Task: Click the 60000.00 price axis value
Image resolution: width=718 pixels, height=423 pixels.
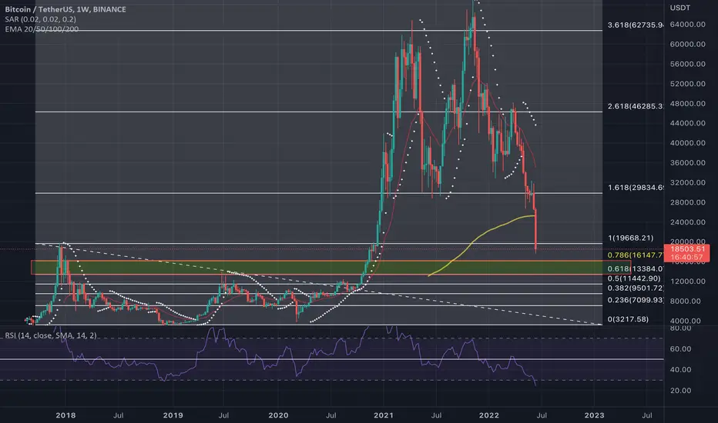Action: [x=687, y=44]
